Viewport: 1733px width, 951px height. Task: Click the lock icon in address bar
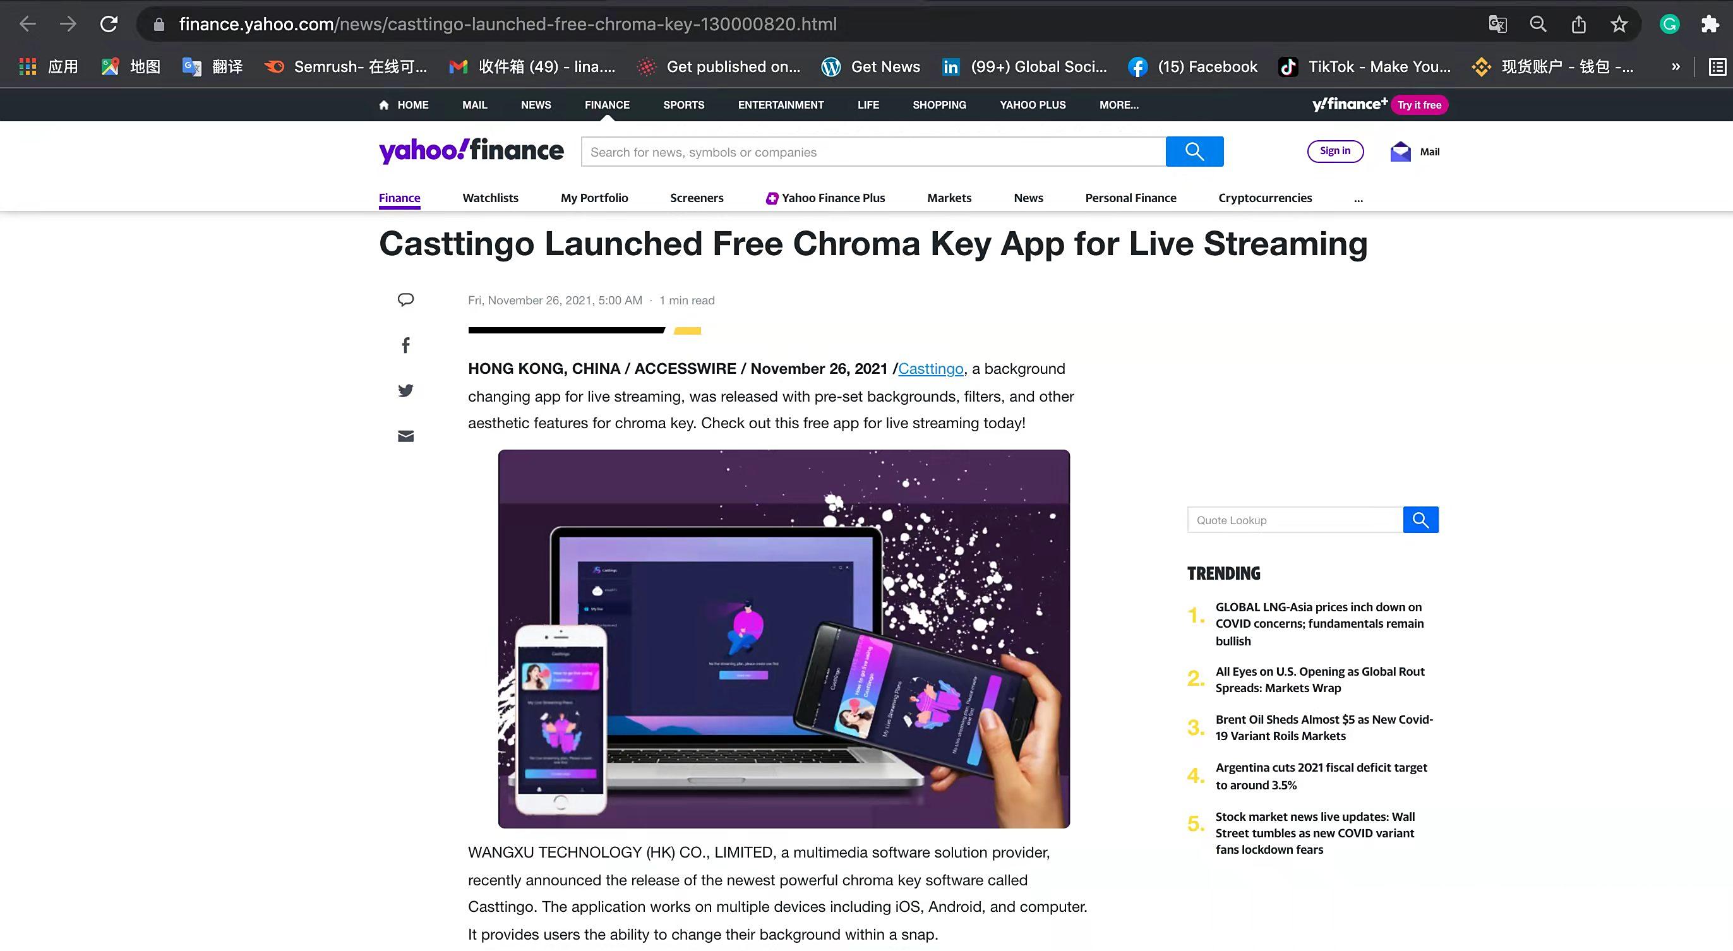coord(159,25)
